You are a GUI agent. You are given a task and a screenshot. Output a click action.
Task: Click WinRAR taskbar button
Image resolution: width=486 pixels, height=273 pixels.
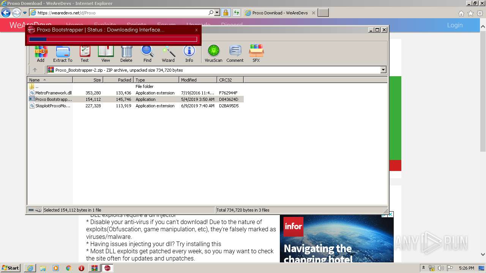pyautogui.click(x=94, y=268)
